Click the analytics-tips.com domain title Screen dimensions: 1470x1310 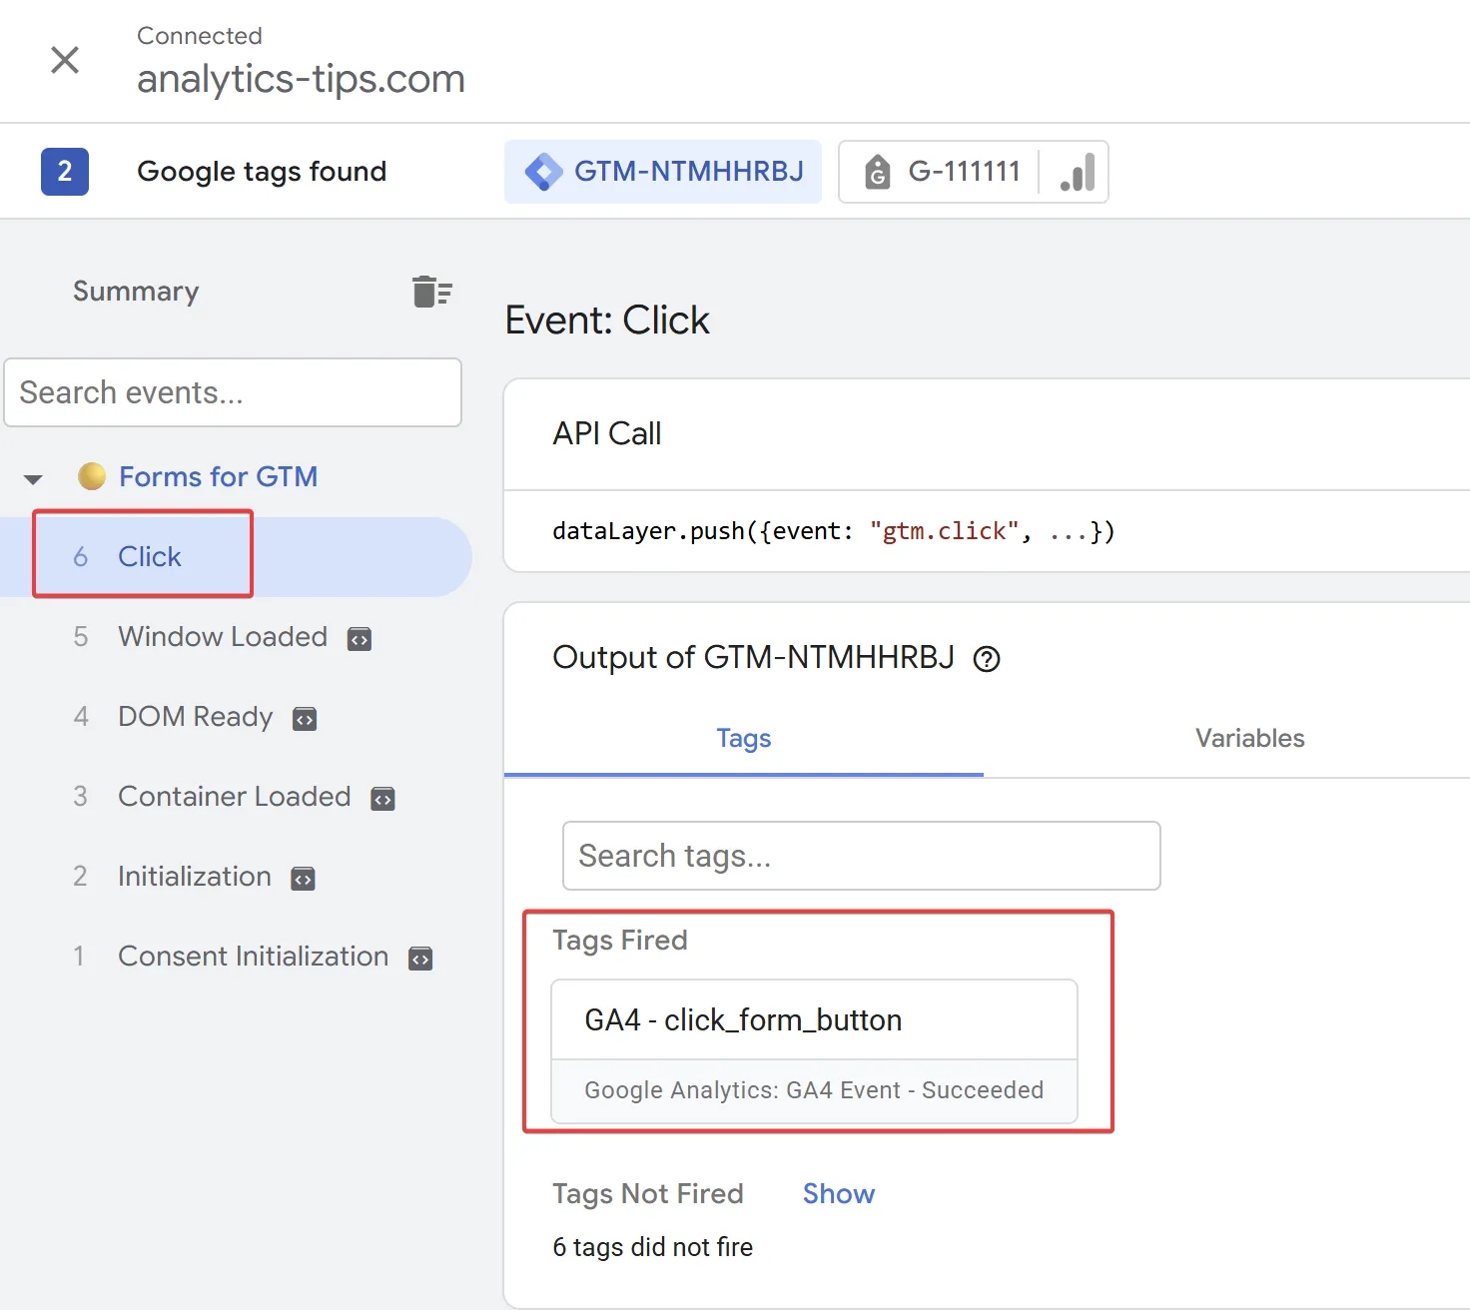(x=301, y=79)
